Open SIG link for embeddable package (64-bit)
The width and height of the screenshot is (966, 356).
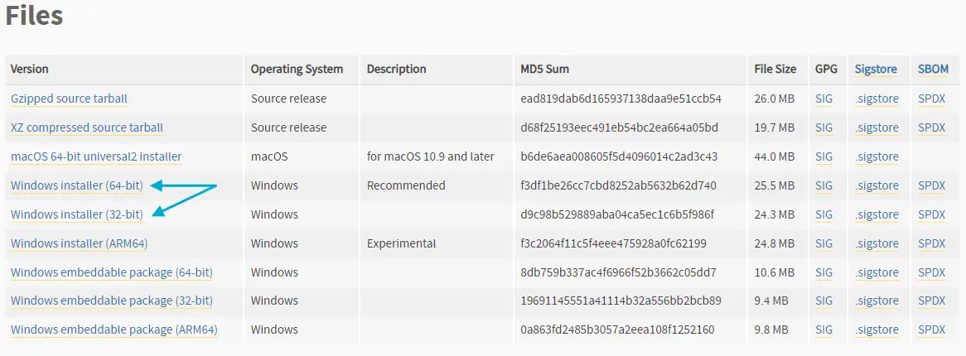point(824,272)
